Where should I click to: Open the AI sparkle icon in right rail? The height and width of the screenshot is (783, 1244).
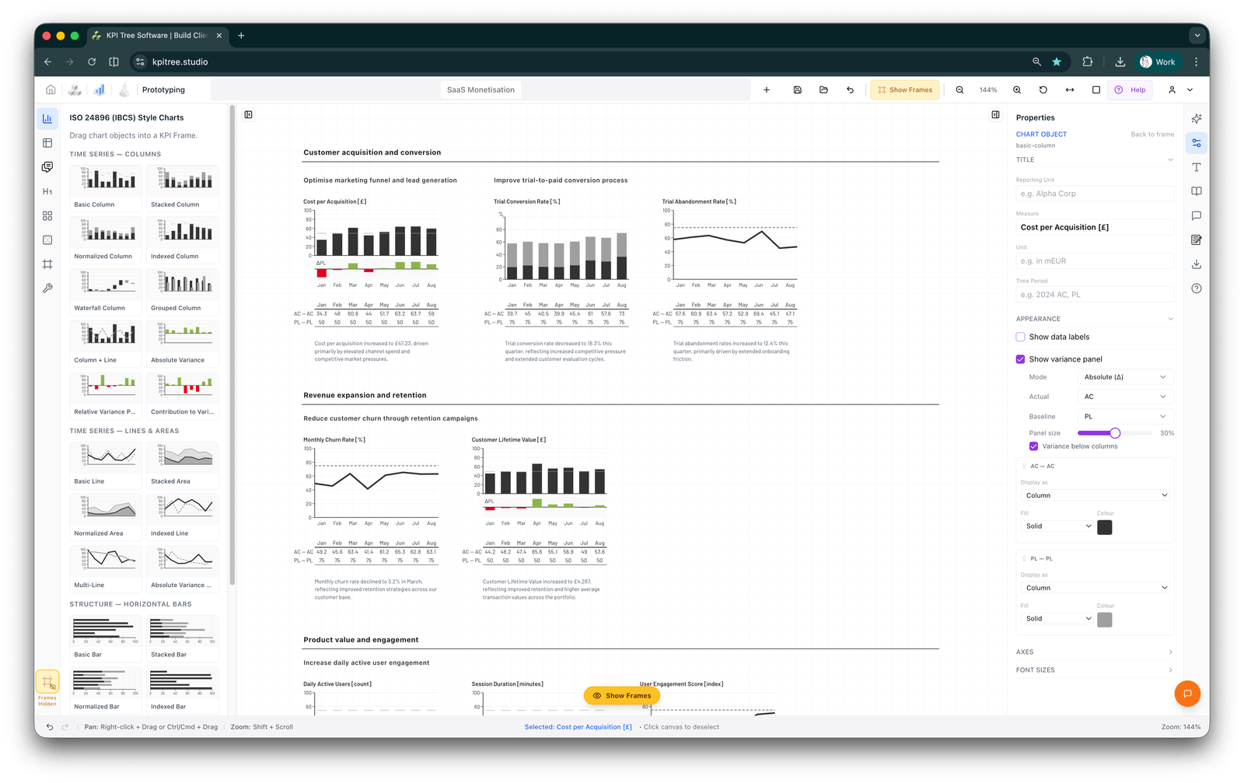tap(1197, 118)
